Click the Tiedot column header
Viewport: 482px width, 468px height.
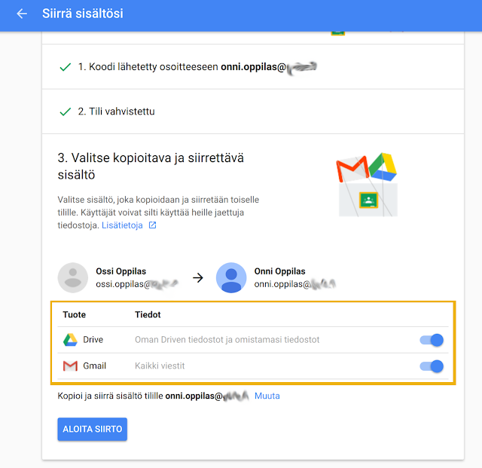(x=148, y=314)
